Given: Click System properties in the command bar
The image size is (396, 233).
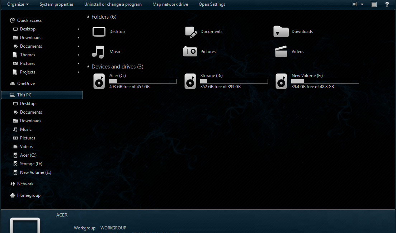Looking at the screenshot, I should 57,4.
